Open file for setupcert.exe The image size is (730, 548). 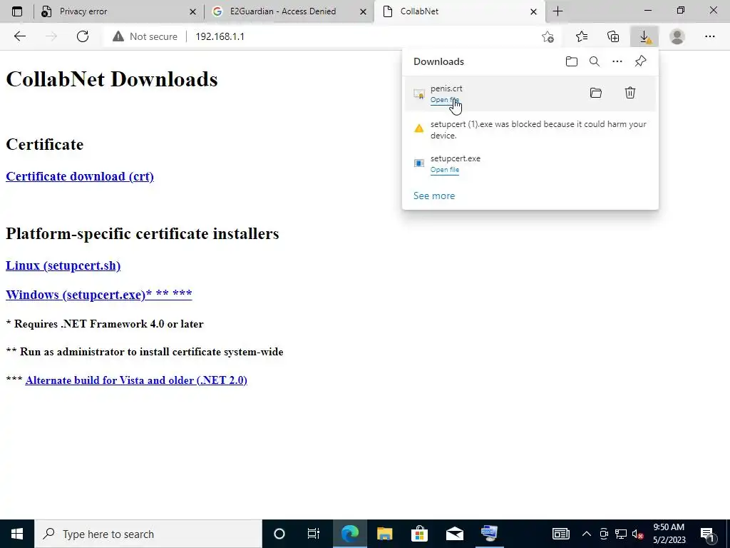click(x=445, y=170)
